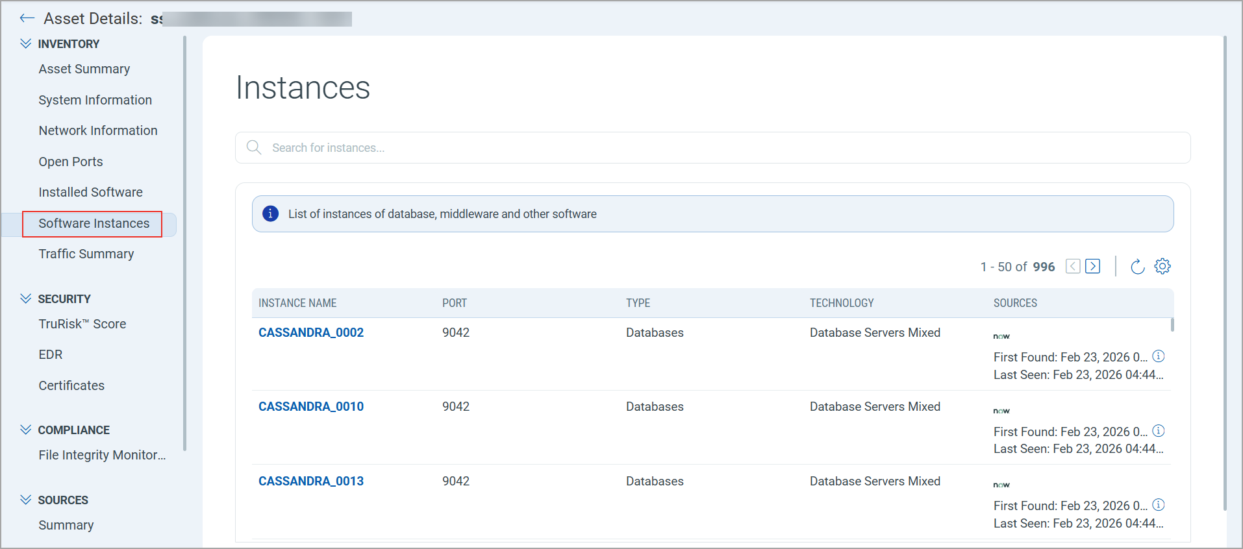Image resolution: width=1243 pixels, height=549 pixels.
Task: Open the CASSANDRA_0002 instance link
Action: click(x=311, y=332)
